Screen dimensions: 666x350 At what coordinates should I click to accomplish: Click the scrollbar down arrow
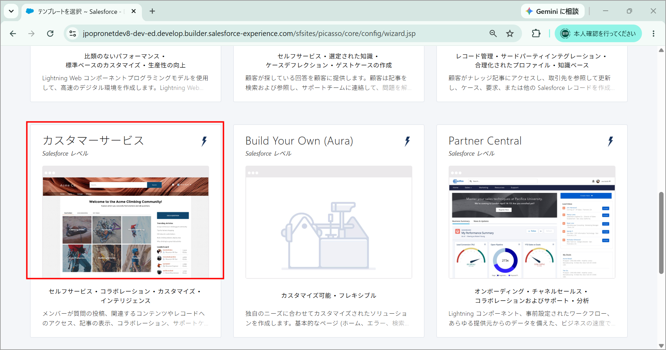pos(661,346)
